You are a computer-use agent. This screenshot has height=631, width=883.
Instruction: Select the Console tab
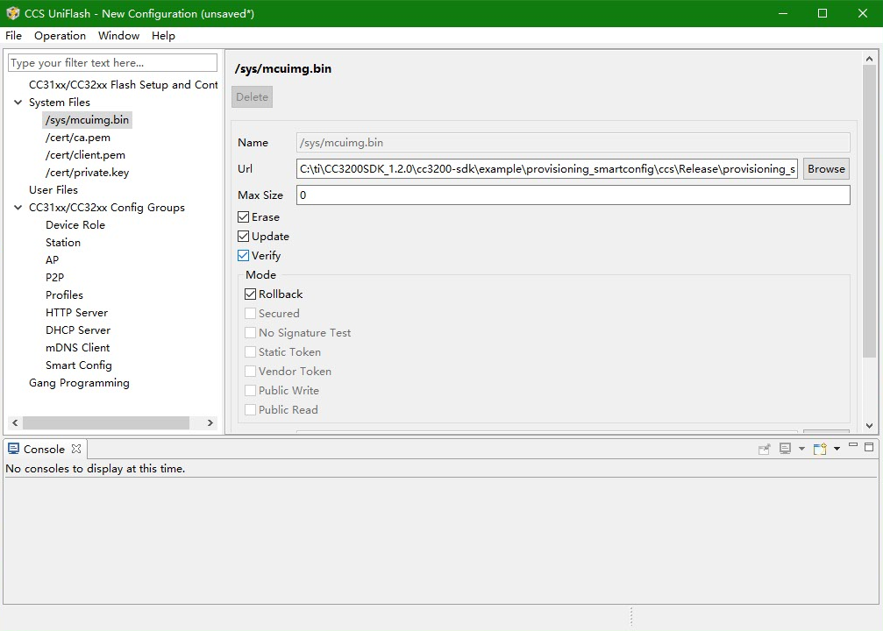(x=44, y=449)
